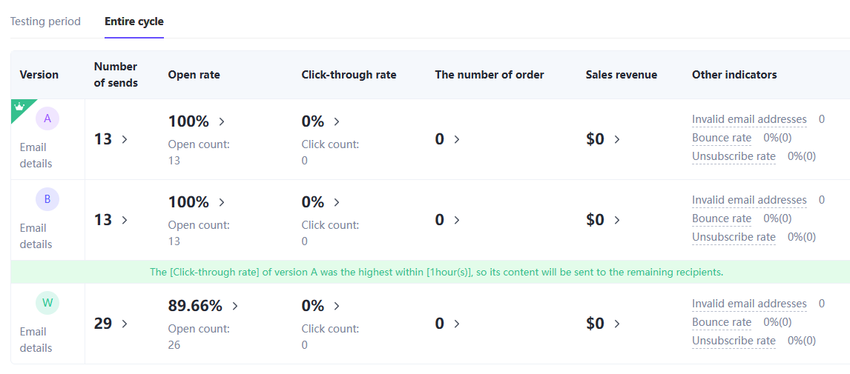Screen dimensions: 850x374
Task: Open Email details for version A
Action: pos(36,156)
